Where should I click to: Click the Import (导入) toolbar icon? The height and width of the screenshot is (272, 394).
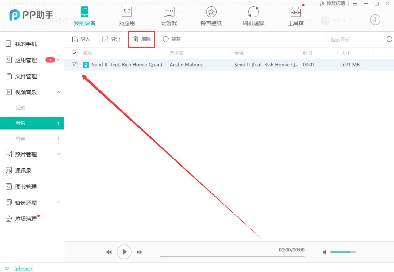[x=75, y=39]
